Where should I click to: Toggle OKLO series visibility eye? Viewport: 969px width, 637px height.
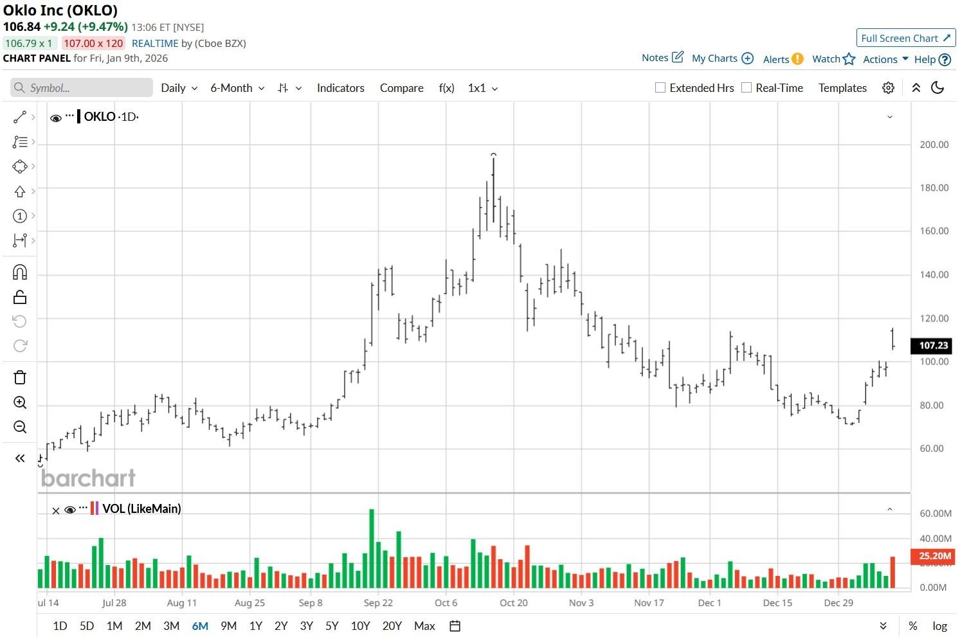tap(56, 118)
